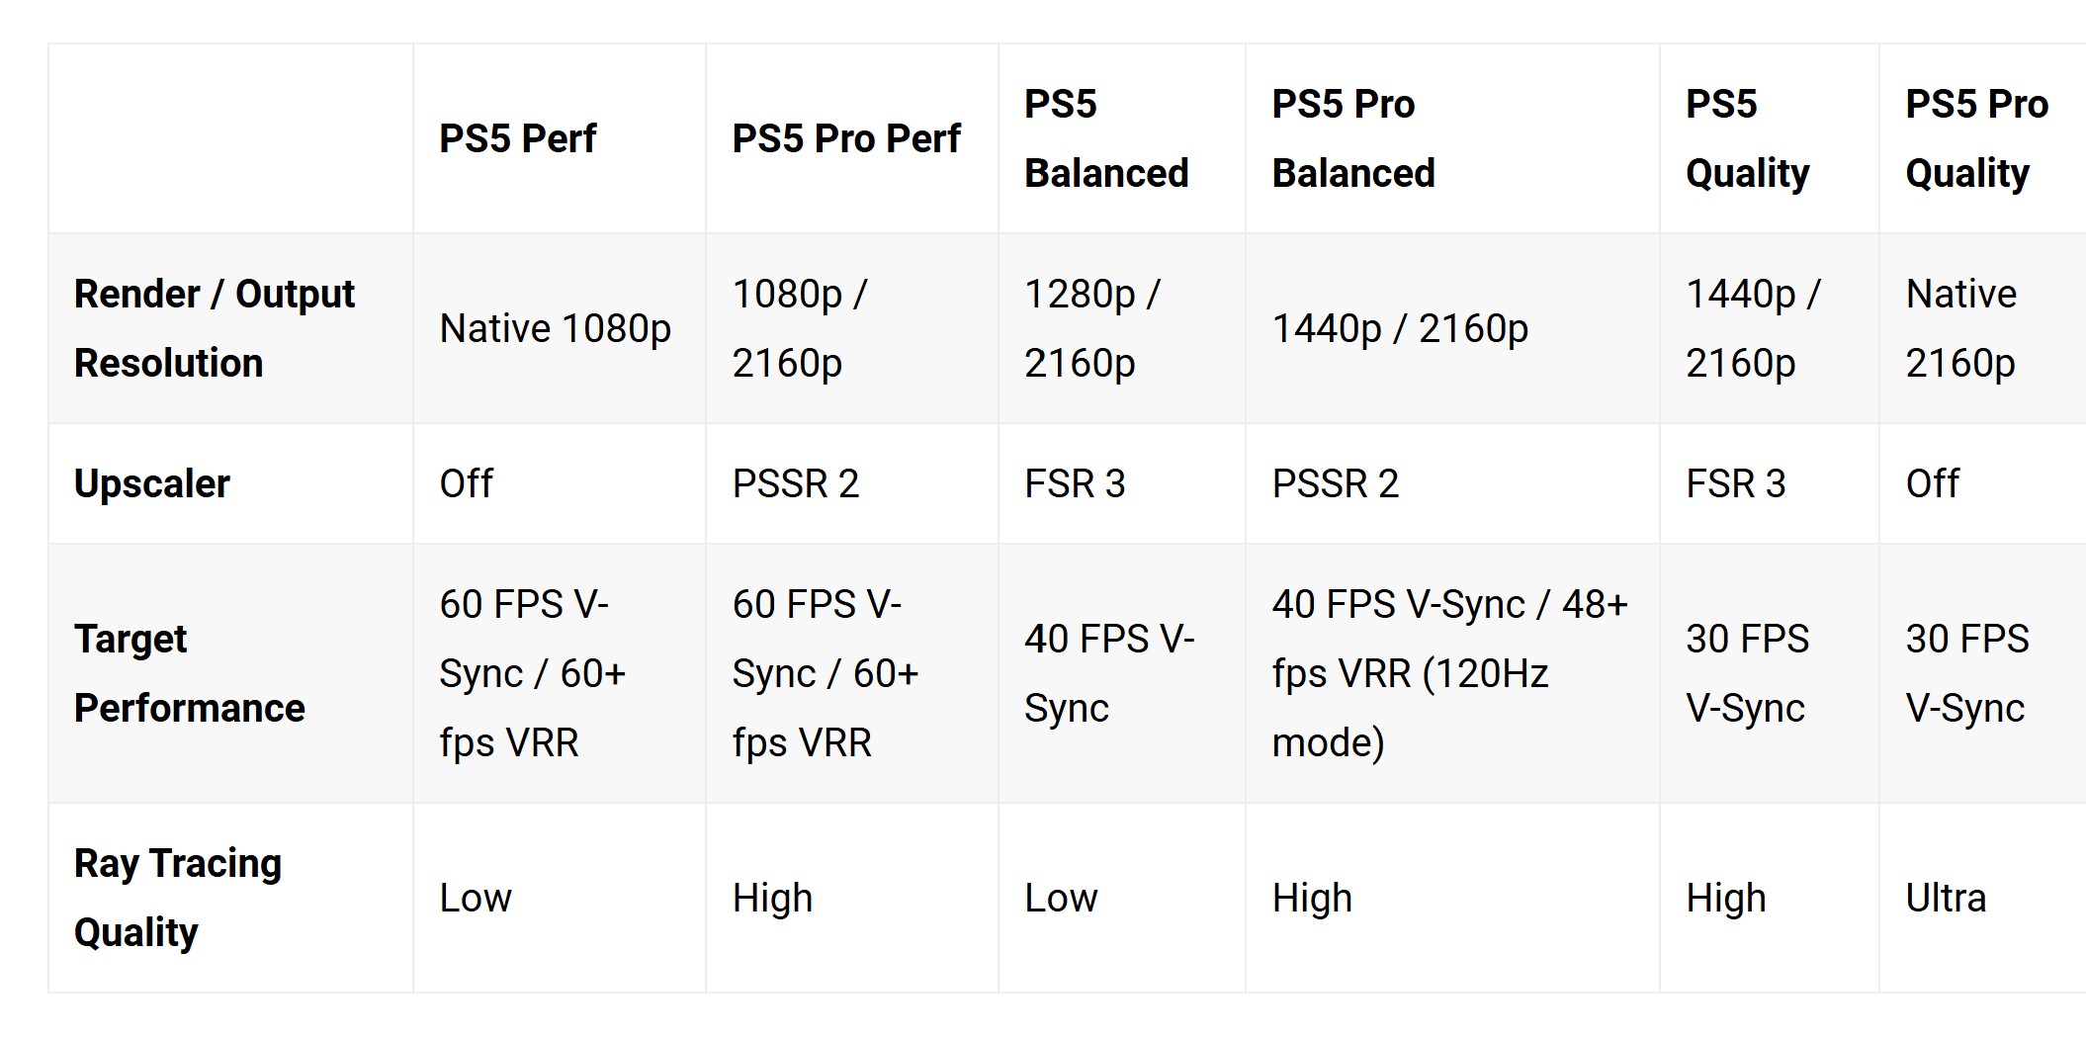Click the 1440p / 2160p cell under PS5 Pro Balanced
Screen dimensions: 2086x1040
[x=1400, y=328]
